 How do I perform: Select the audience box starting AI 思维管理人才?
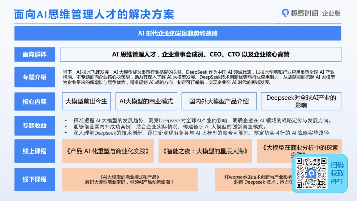(201, 55)
